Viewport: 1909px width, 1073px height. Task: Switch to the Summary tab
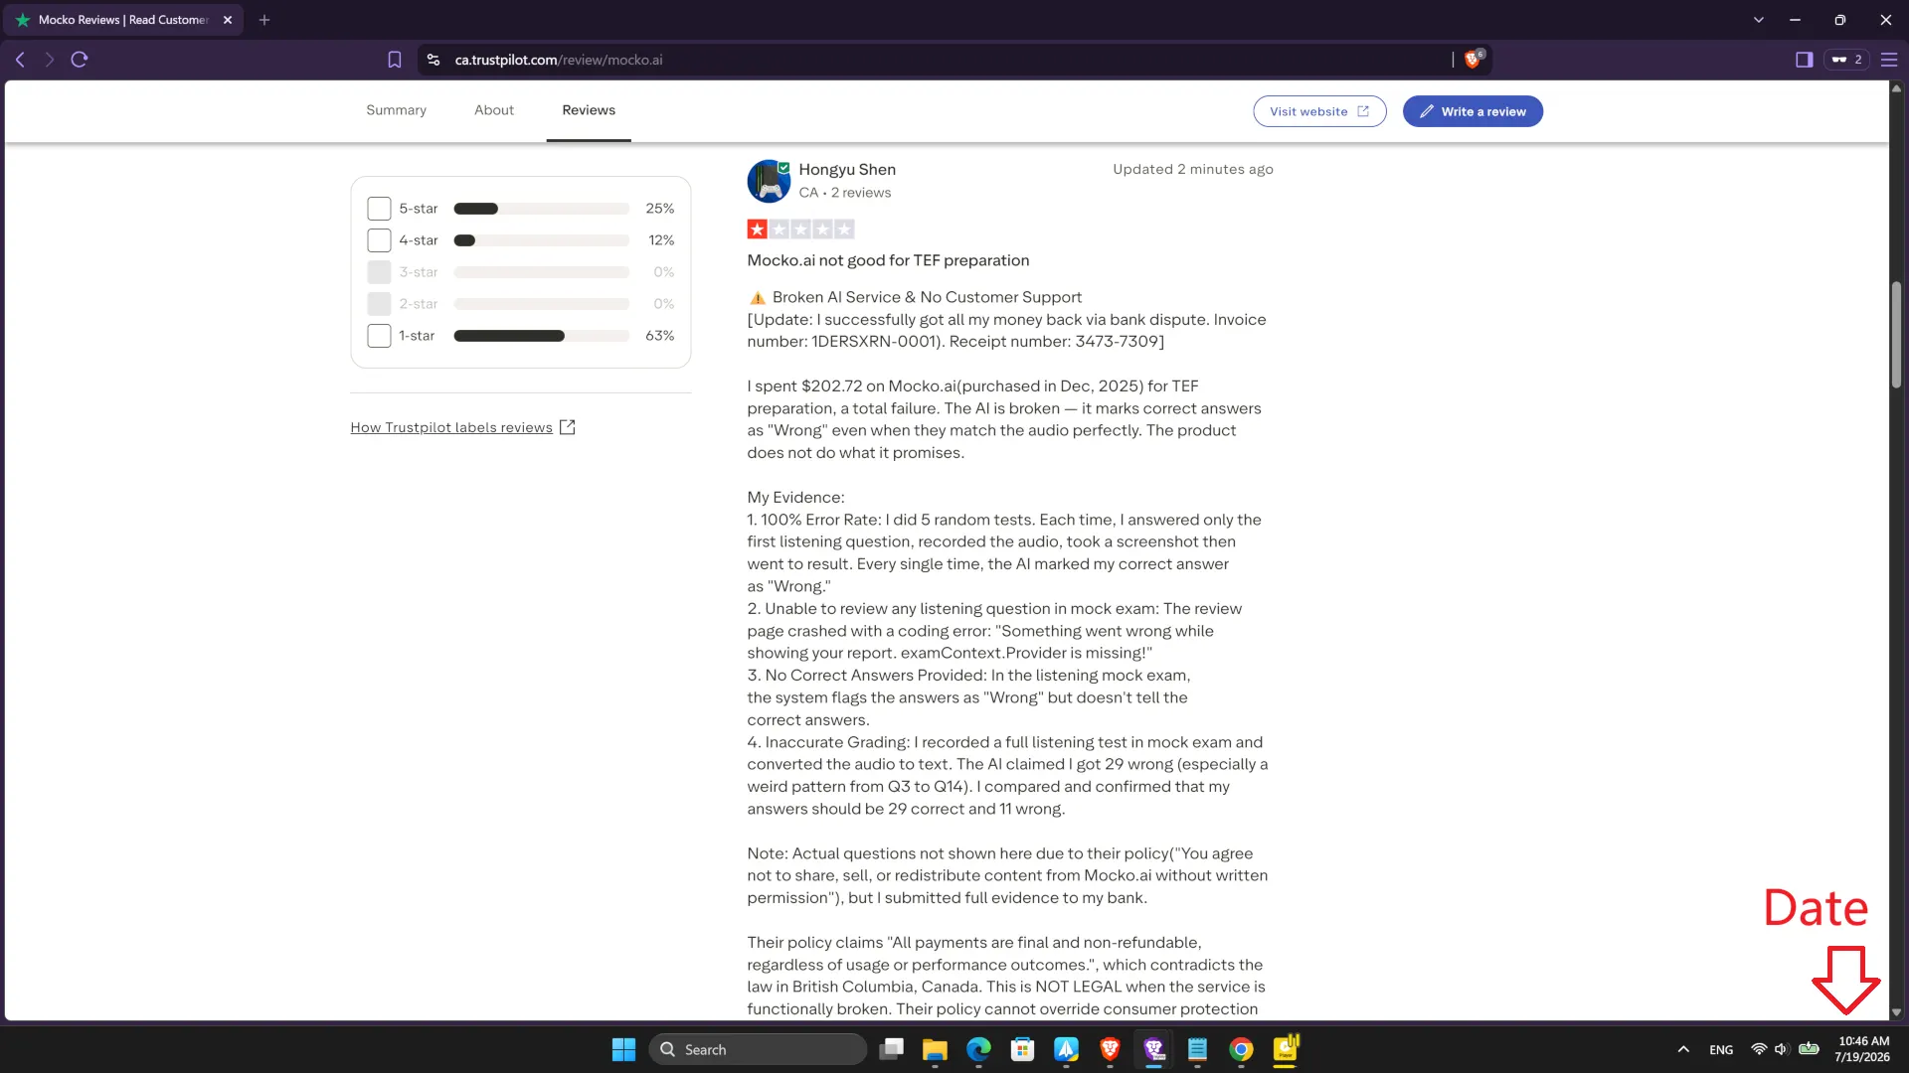(396, 110)
